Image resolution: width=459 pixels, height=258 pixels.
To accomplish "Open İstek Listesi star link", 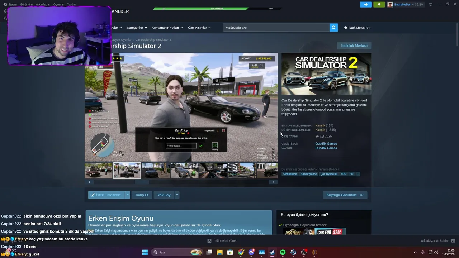I will tap(356, 28).
